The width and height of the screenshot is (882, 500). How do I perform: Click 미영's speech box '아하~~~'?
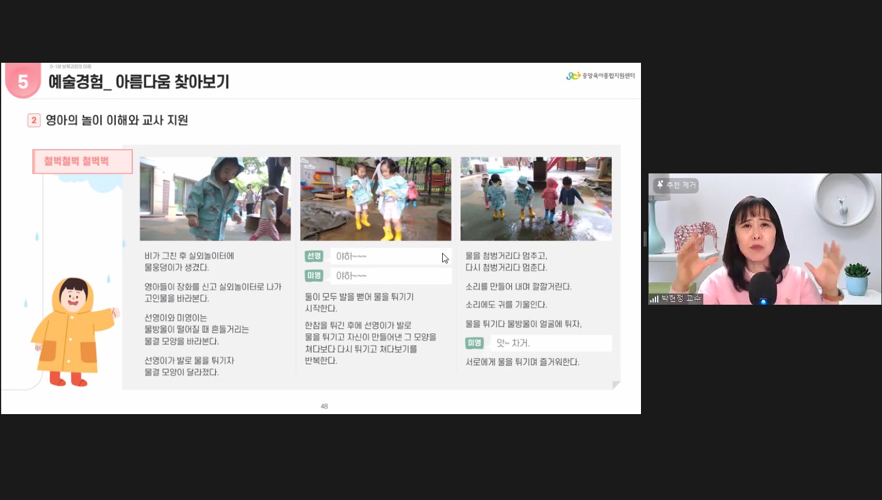click(391, 276)
